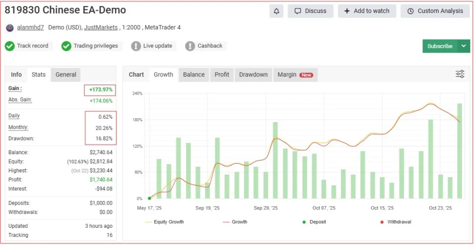Click the $2,740.64 balance value

101,152
